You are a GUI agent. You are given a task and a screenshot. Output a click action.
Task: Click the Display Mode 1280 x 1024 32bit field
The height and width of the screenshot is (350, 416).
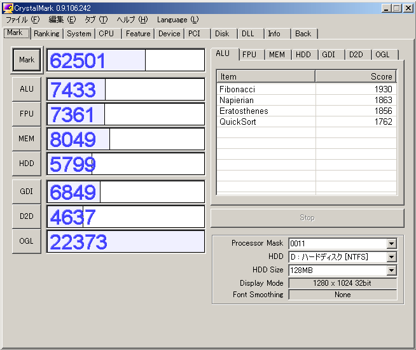click(x=342, y=283)
